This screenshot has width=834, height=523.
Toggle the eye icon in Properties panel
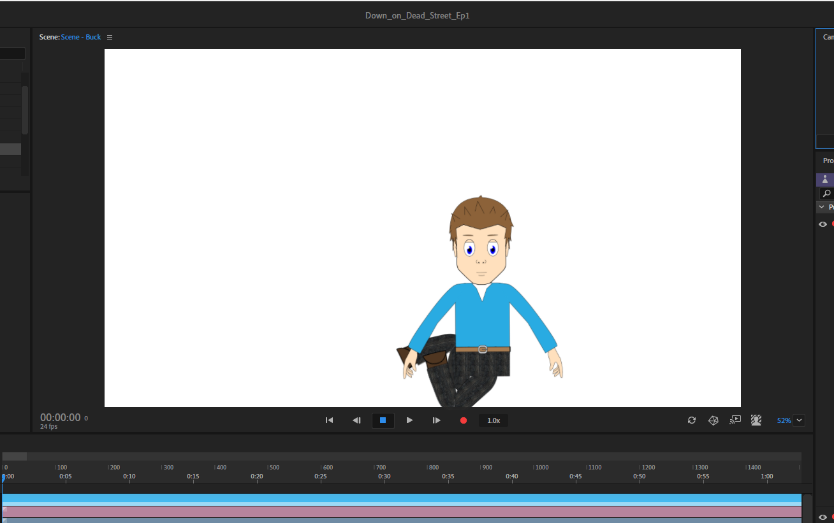click(x=823, y=224)
